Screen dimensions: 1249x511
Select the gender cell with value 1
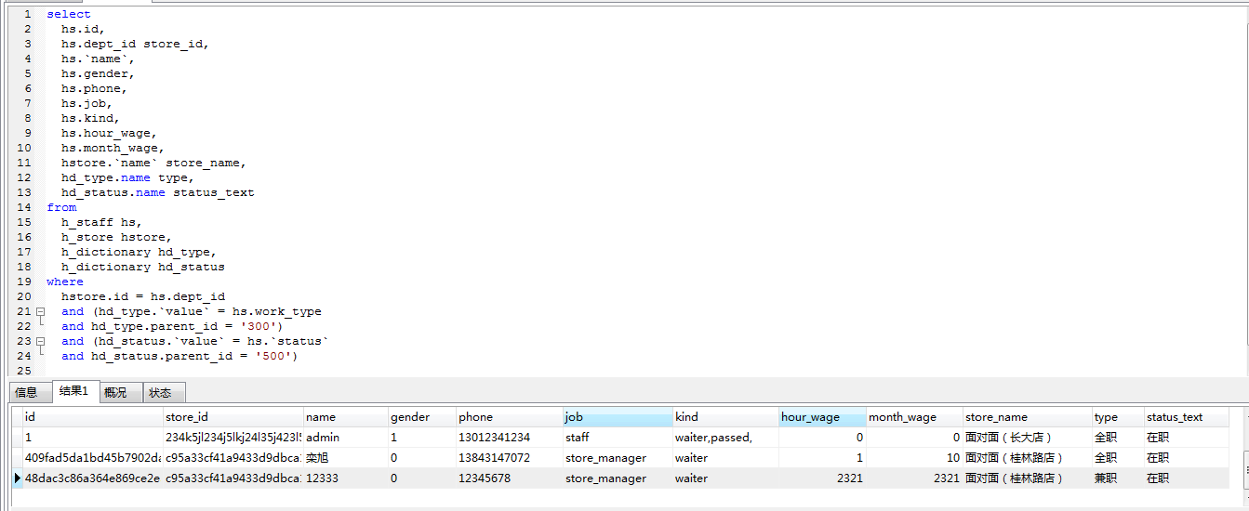[x=422, y=438]
